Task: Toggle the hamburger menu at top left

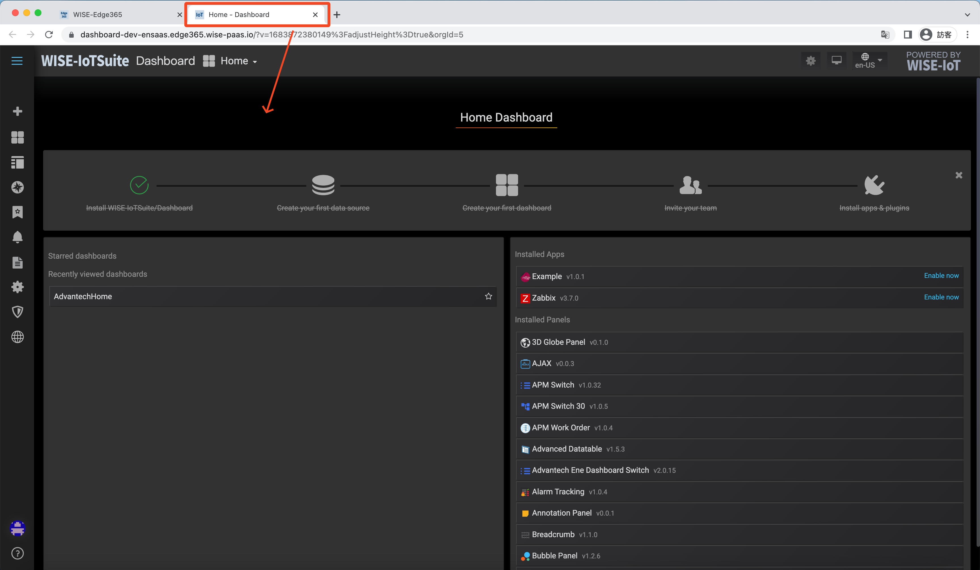Action: (17, 61)
